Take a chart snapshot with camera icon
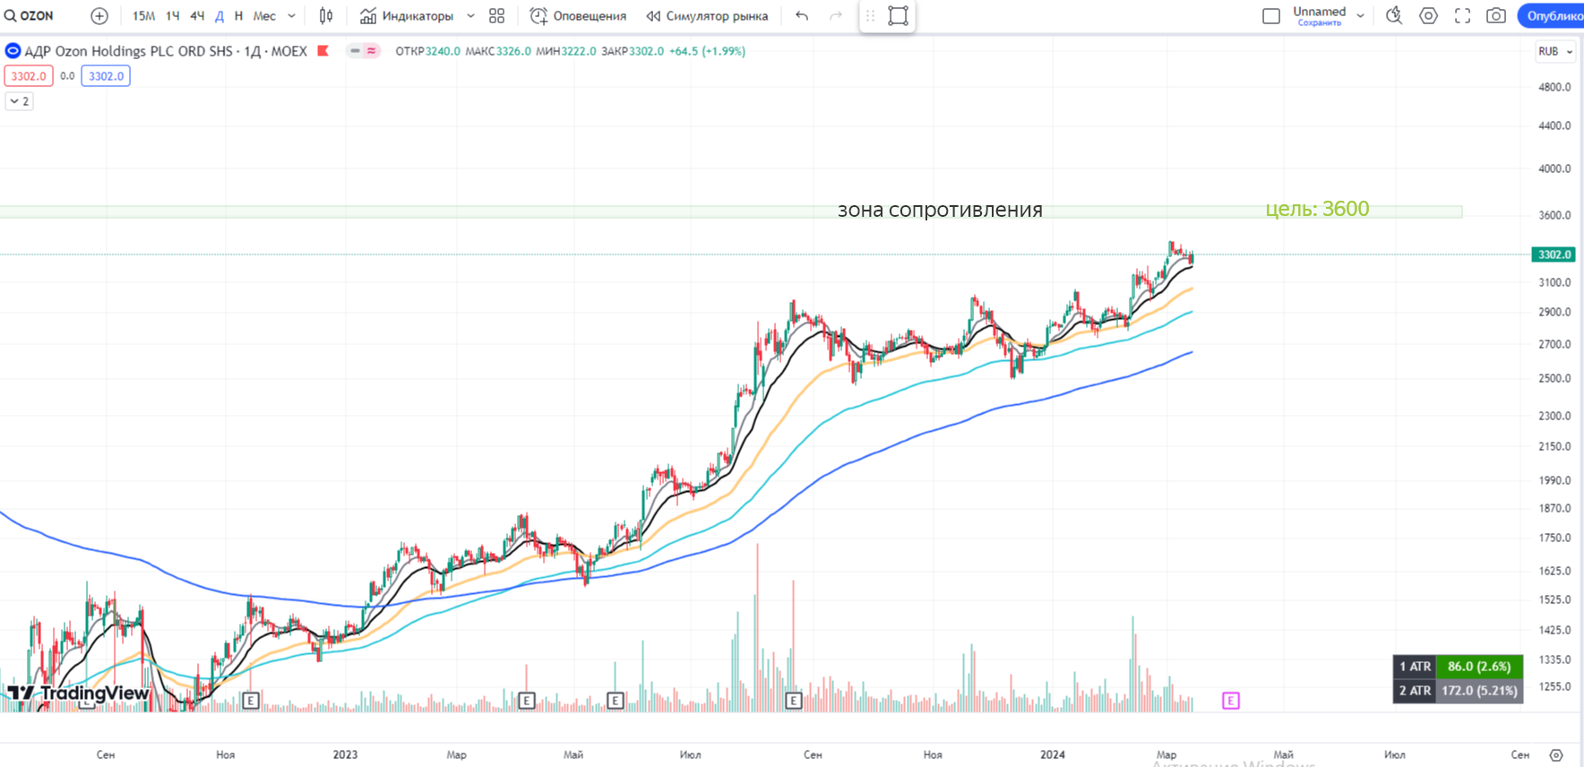 coord(1496,16)
